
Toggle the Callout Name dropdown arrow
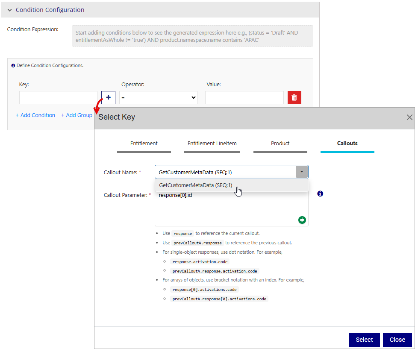(301, 172)
